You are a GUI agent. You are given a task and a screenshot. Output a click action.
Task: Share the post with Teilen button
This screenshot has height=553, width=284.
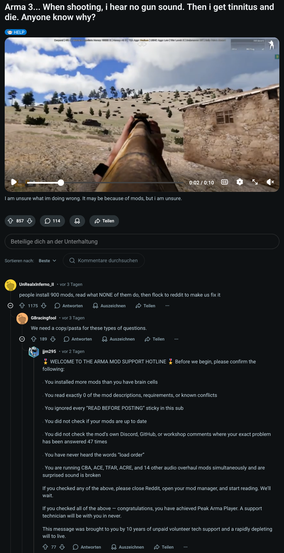104,221
